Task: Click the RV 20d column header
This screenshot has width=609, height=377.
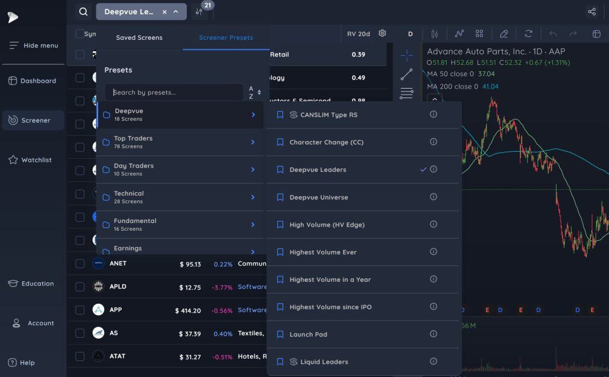Action: 358,34
